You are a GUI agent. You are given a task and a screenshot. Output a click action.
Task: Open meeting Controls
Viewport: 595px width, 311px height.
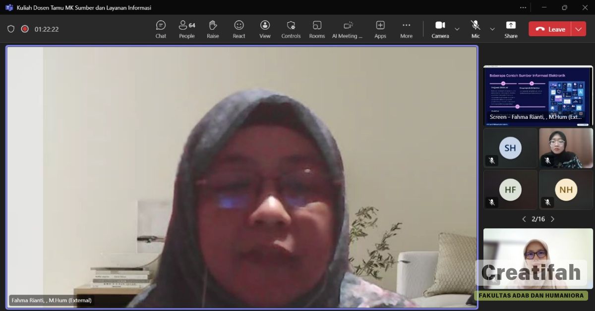coord(291,29)
